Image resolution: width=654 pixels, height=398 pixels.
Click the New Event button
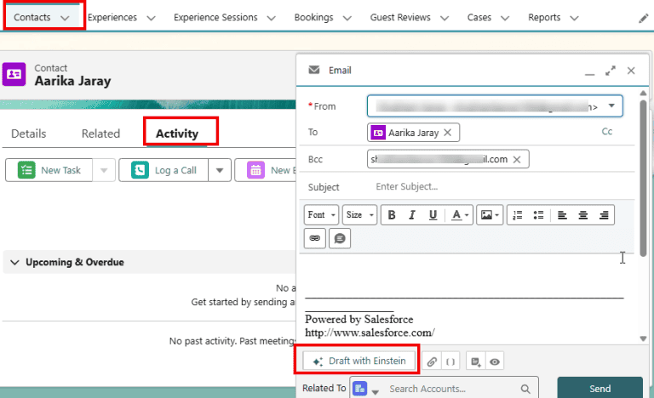[266, 170]
